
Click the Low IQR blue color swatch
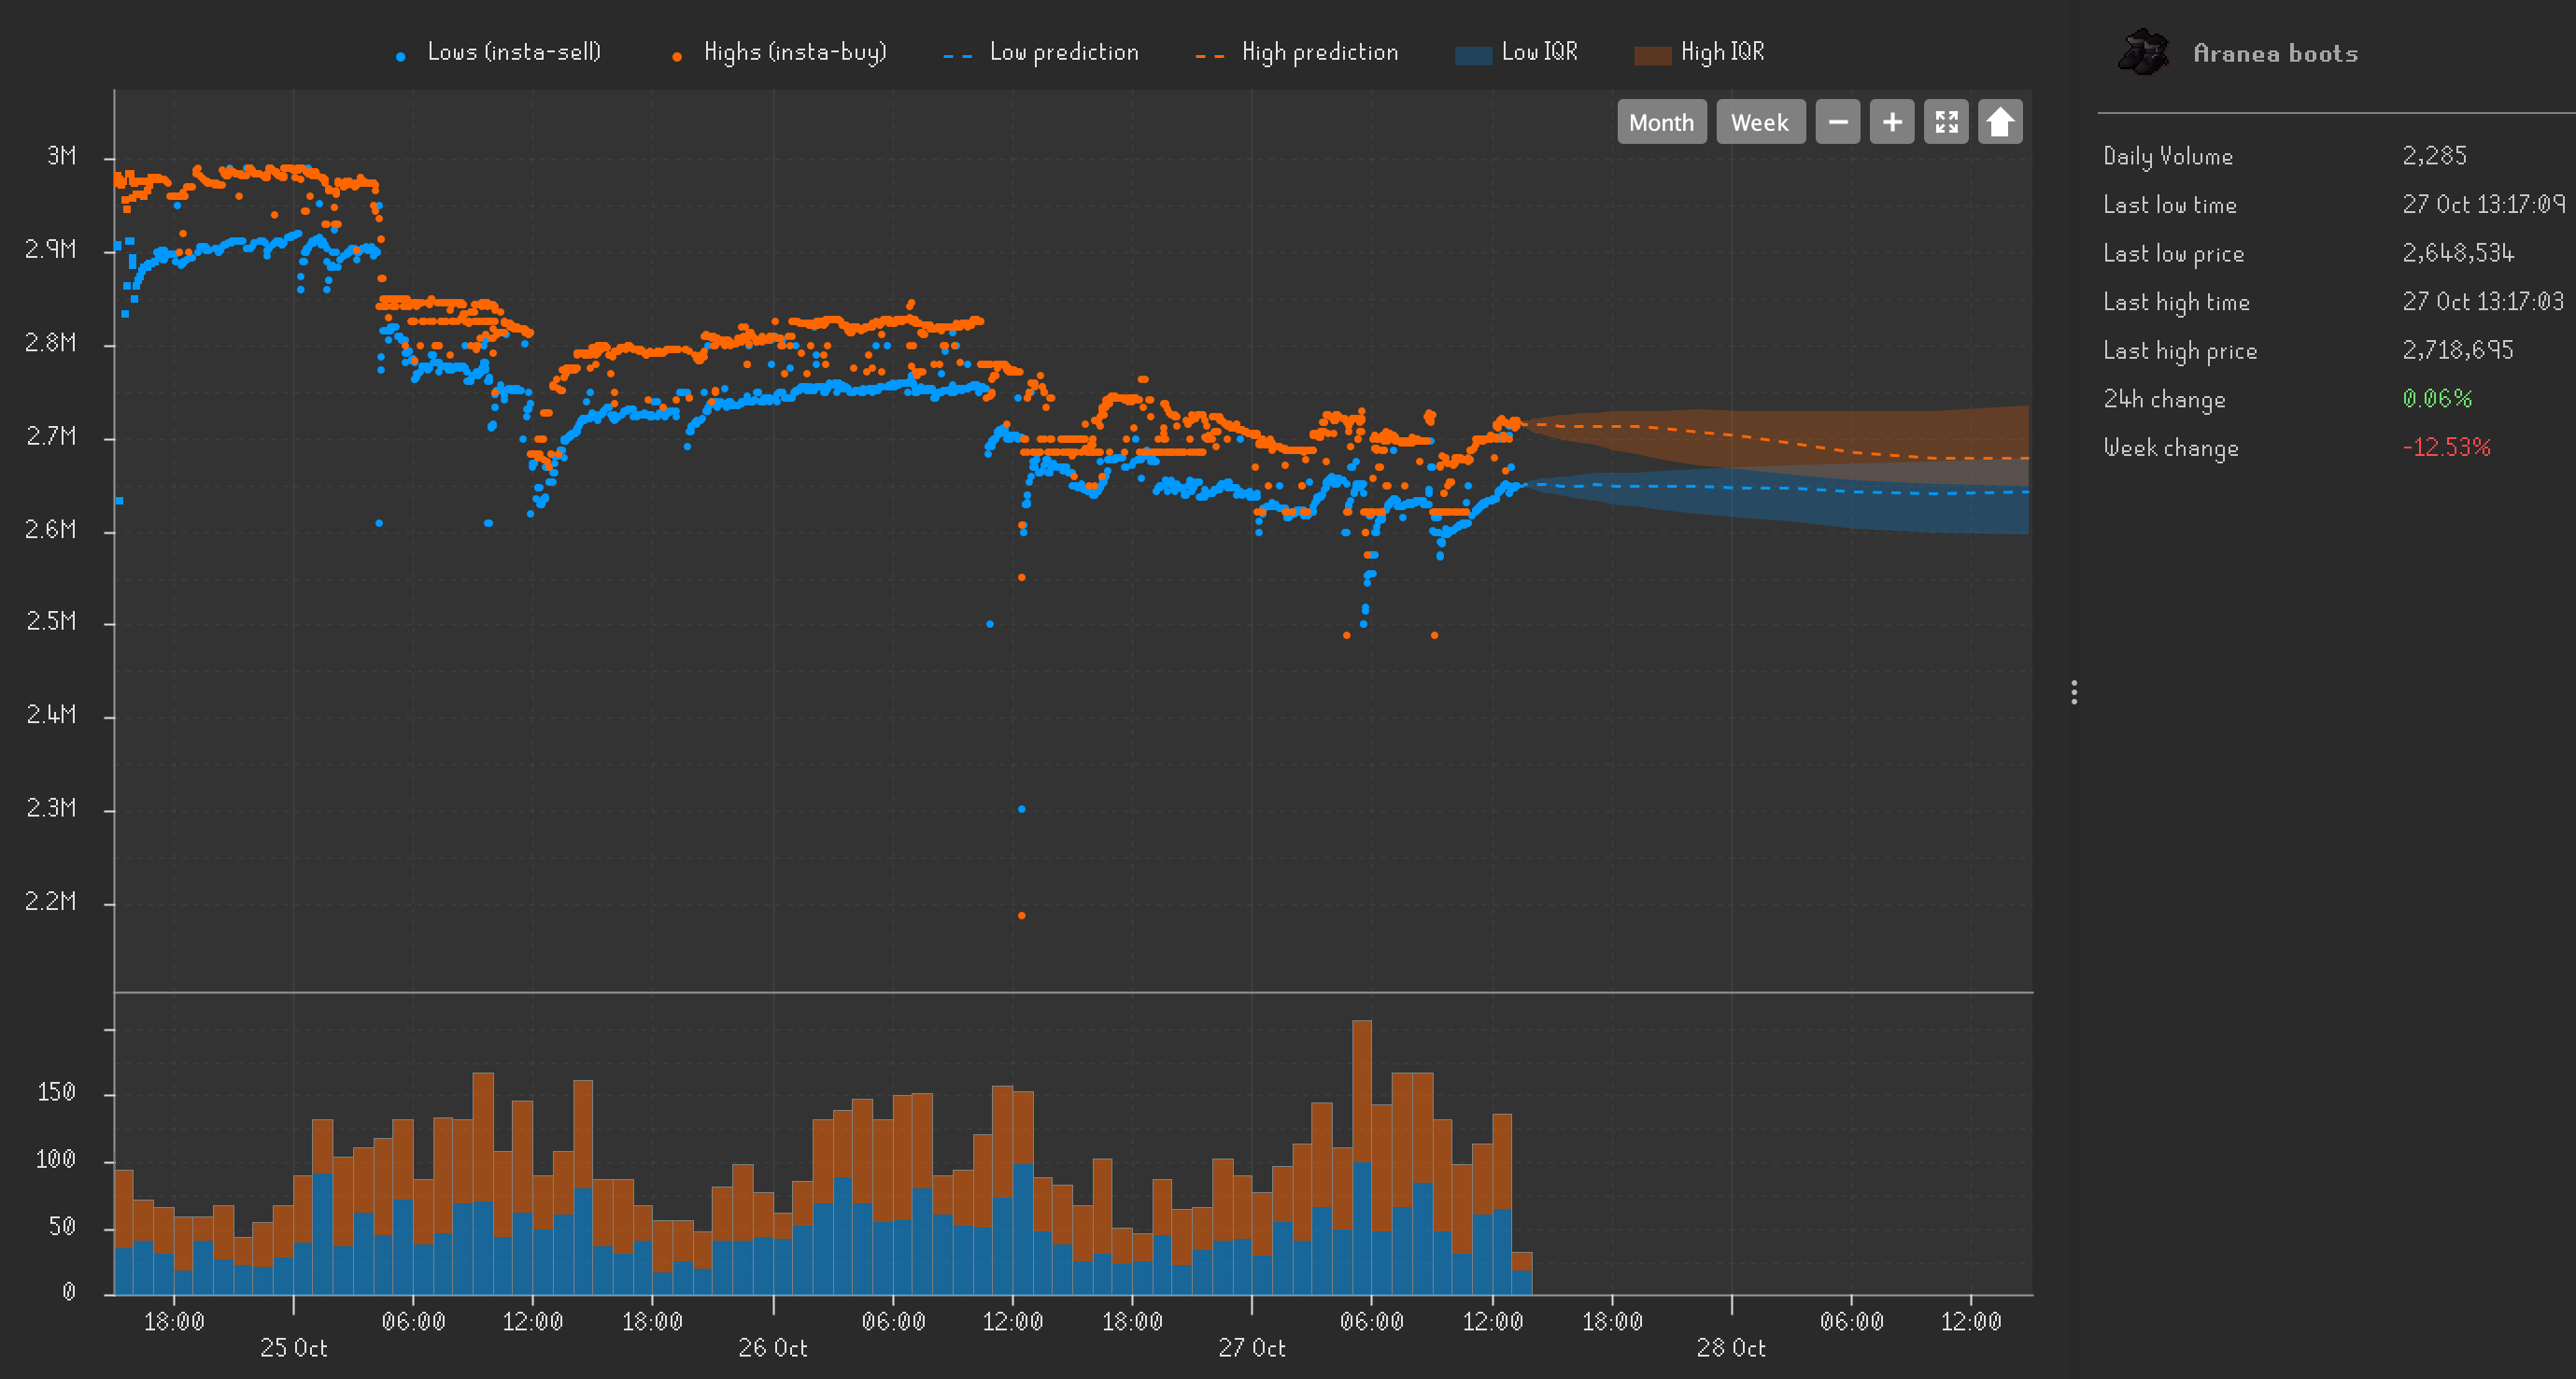[1473, 56]
